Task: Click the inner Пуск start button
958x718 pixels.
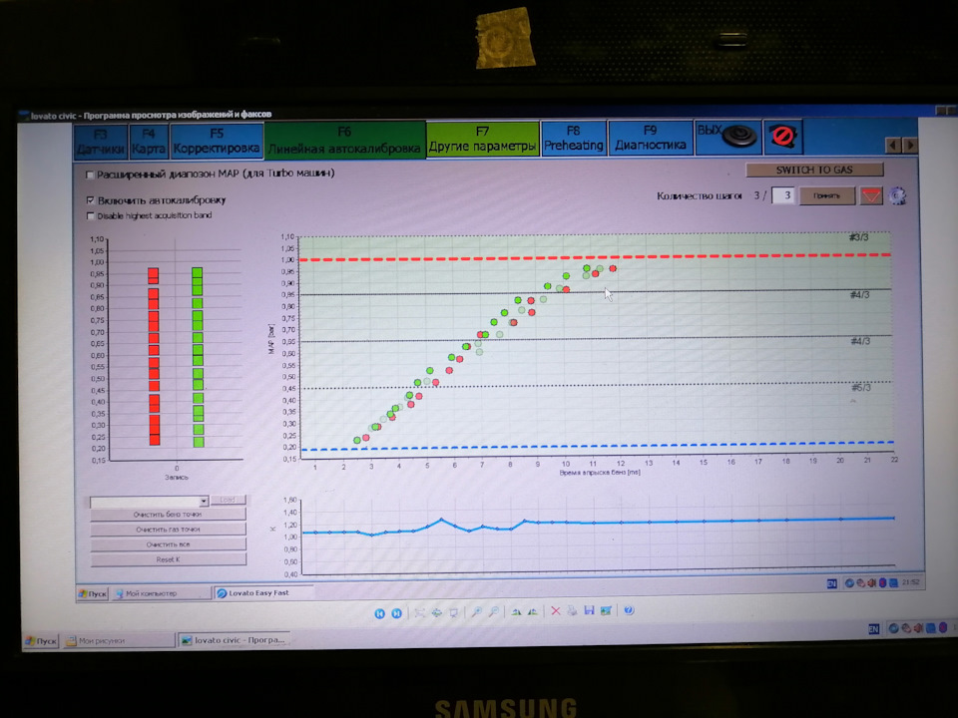Action: pos(93,593)
